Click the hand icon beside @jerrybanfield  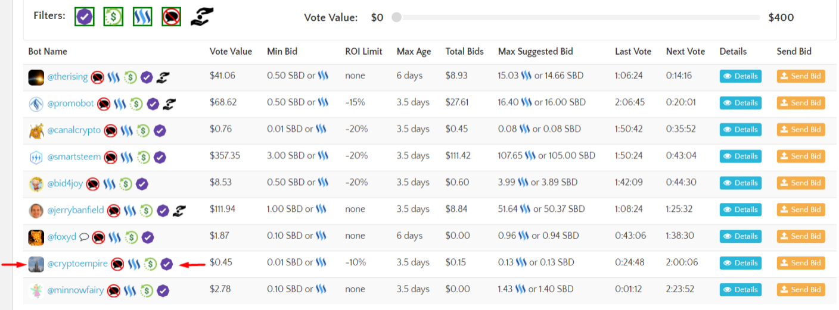point(179,211)
